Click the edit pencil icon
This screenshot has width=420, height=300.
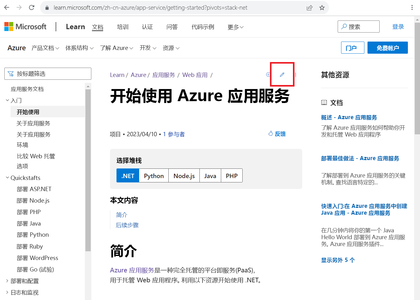tap(282, 74)
